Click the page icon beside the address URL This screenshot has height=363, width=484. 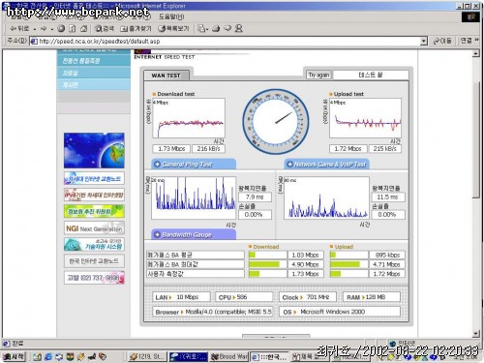click(33, 42)
